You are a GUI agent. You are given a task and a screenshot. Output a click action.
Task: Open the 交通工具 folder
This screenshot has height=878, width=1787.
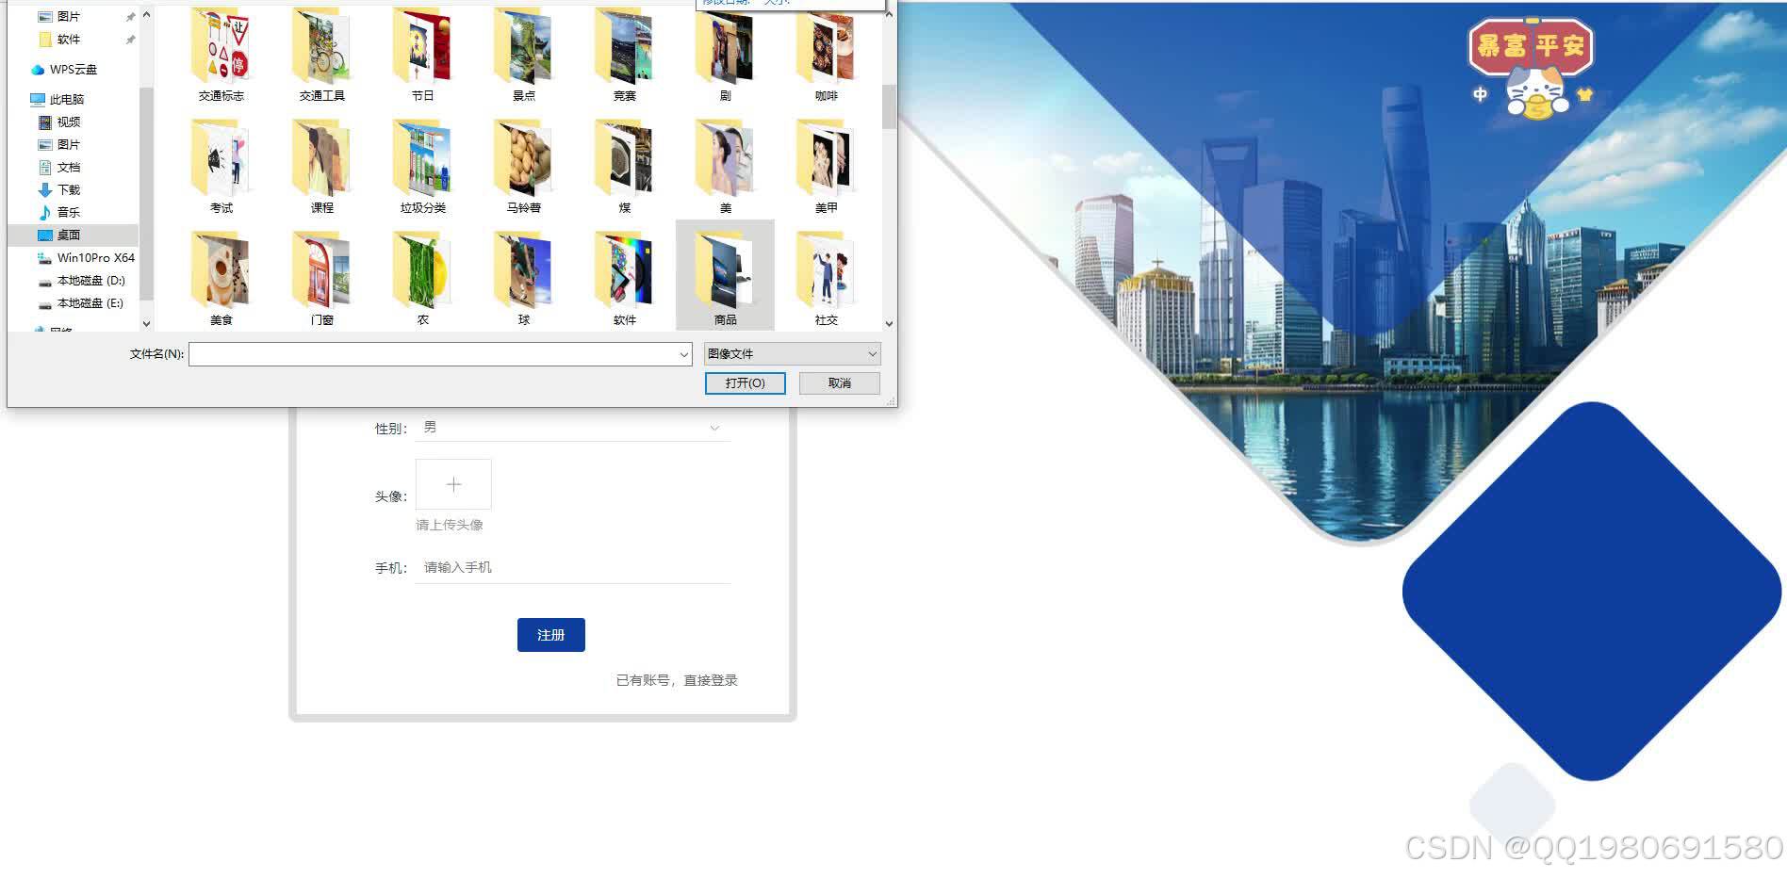tap(322, 53)
